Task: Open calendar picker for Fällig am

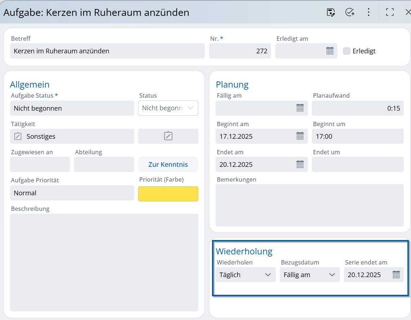Action: coord(300,108)
